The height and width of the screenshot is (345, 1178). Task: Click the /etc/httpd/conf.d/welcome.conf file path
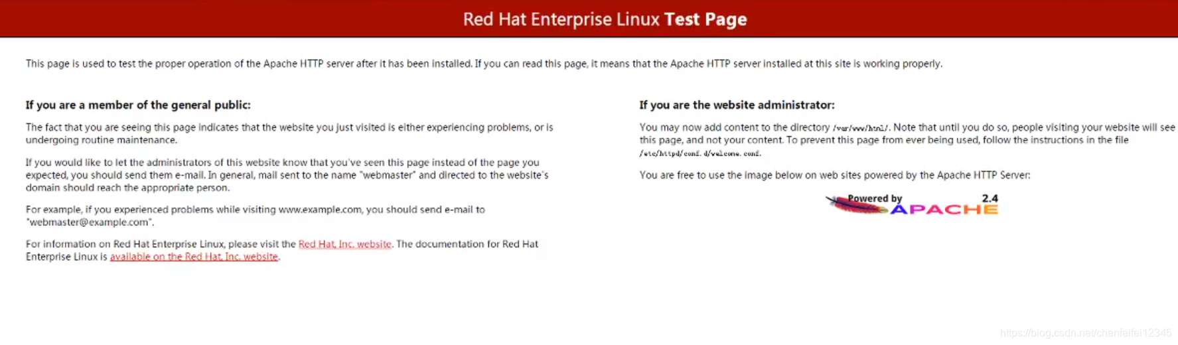click(x=700, y=153)
